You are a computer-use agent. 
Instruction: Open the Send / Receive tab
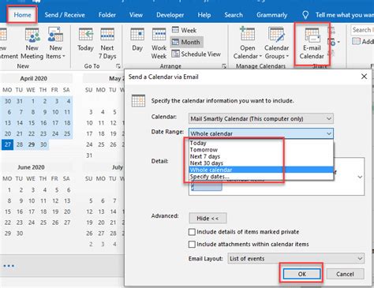65,15
